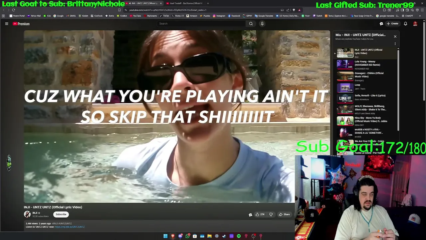Open the TikTok bookmark
Screen dimensions: 426x240
(x=164, y=16)
